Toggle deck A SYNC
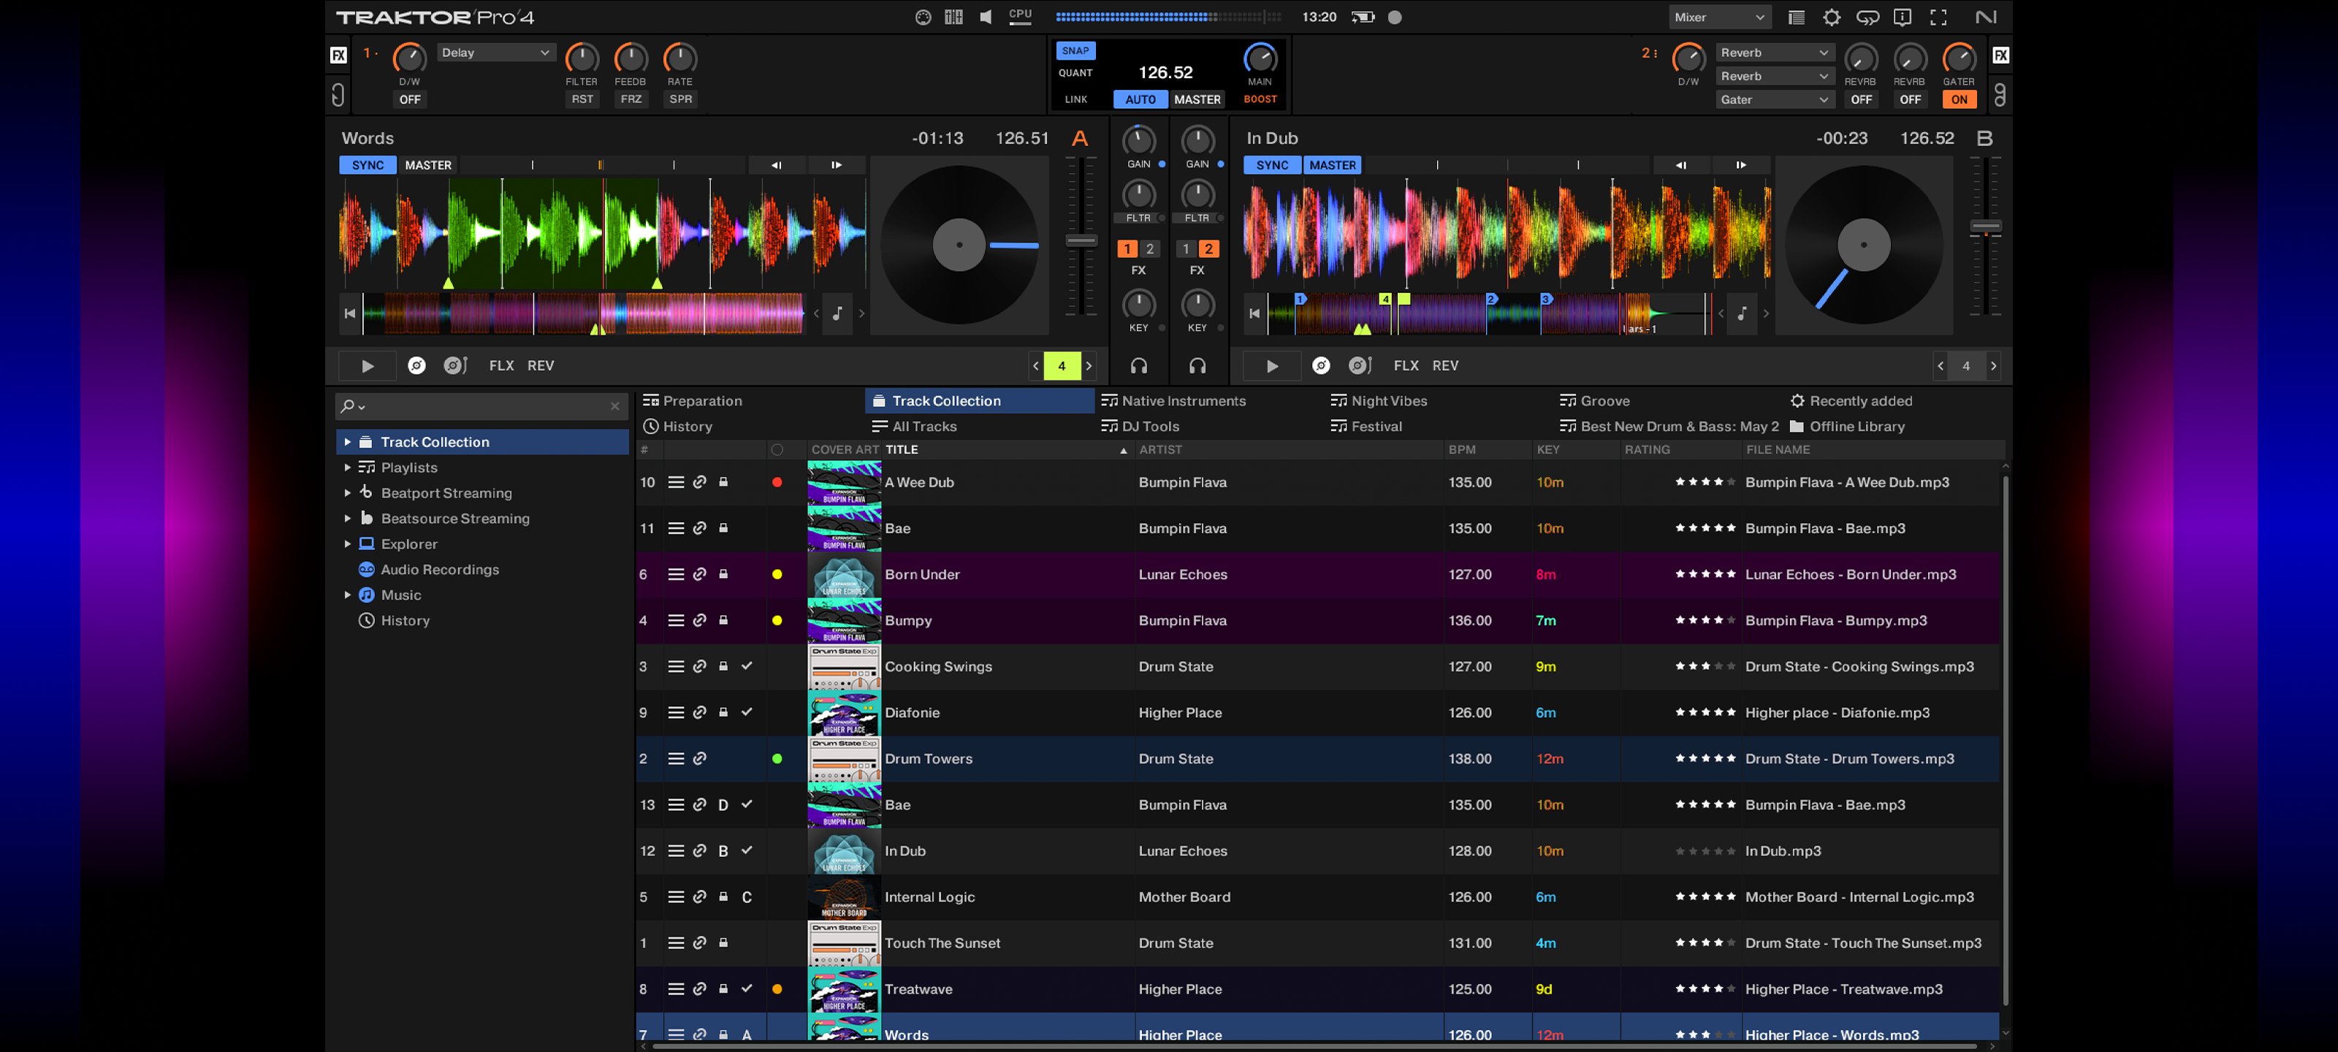Screen dimensions: 2338x1052 pos(368,165)
